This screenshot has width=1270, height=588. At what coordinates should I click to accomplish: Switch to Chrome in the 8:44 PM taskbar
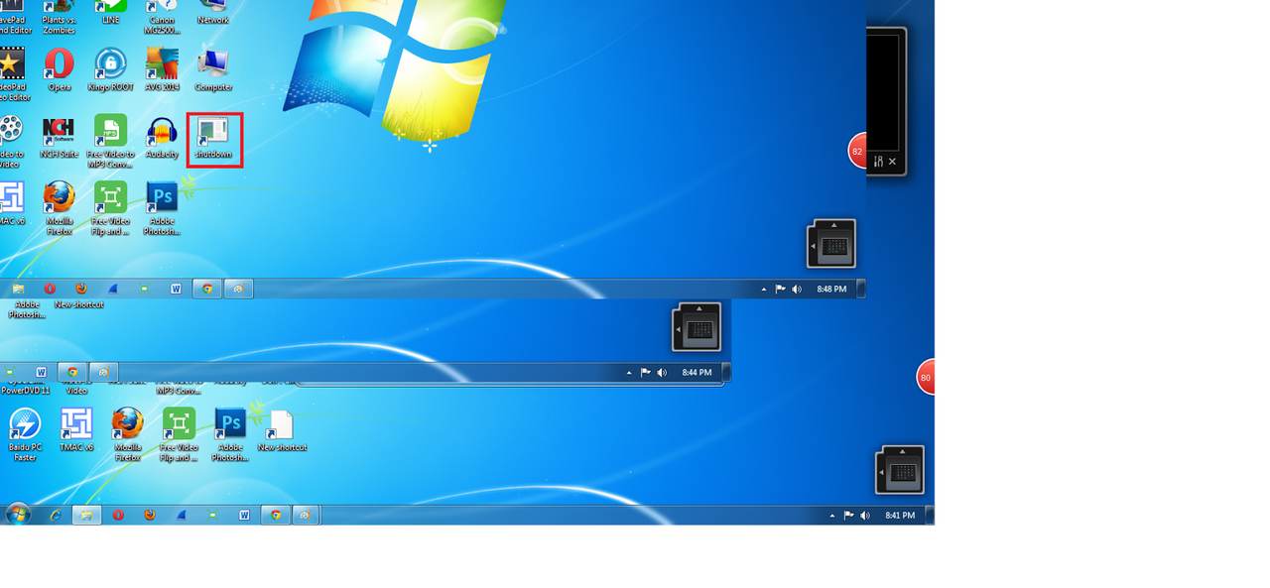point(72,372)
